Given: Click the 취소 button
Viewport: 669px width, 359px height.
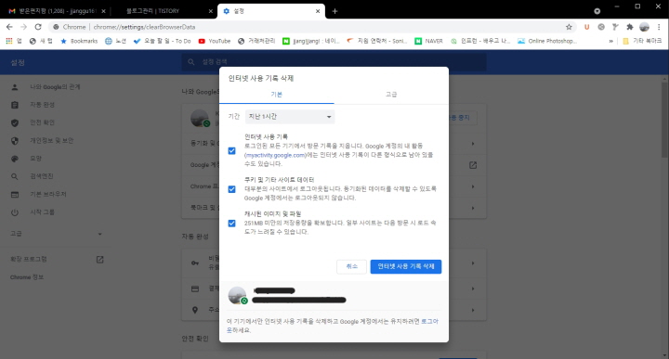Looking at the screenshot, I should [x=351, y=266].
